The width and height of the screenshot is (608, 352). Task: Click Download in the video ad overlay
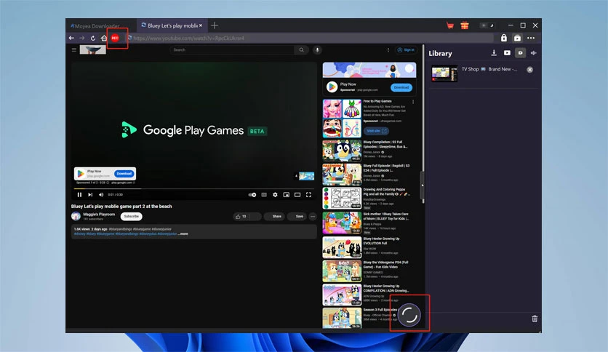coord(124,174)
